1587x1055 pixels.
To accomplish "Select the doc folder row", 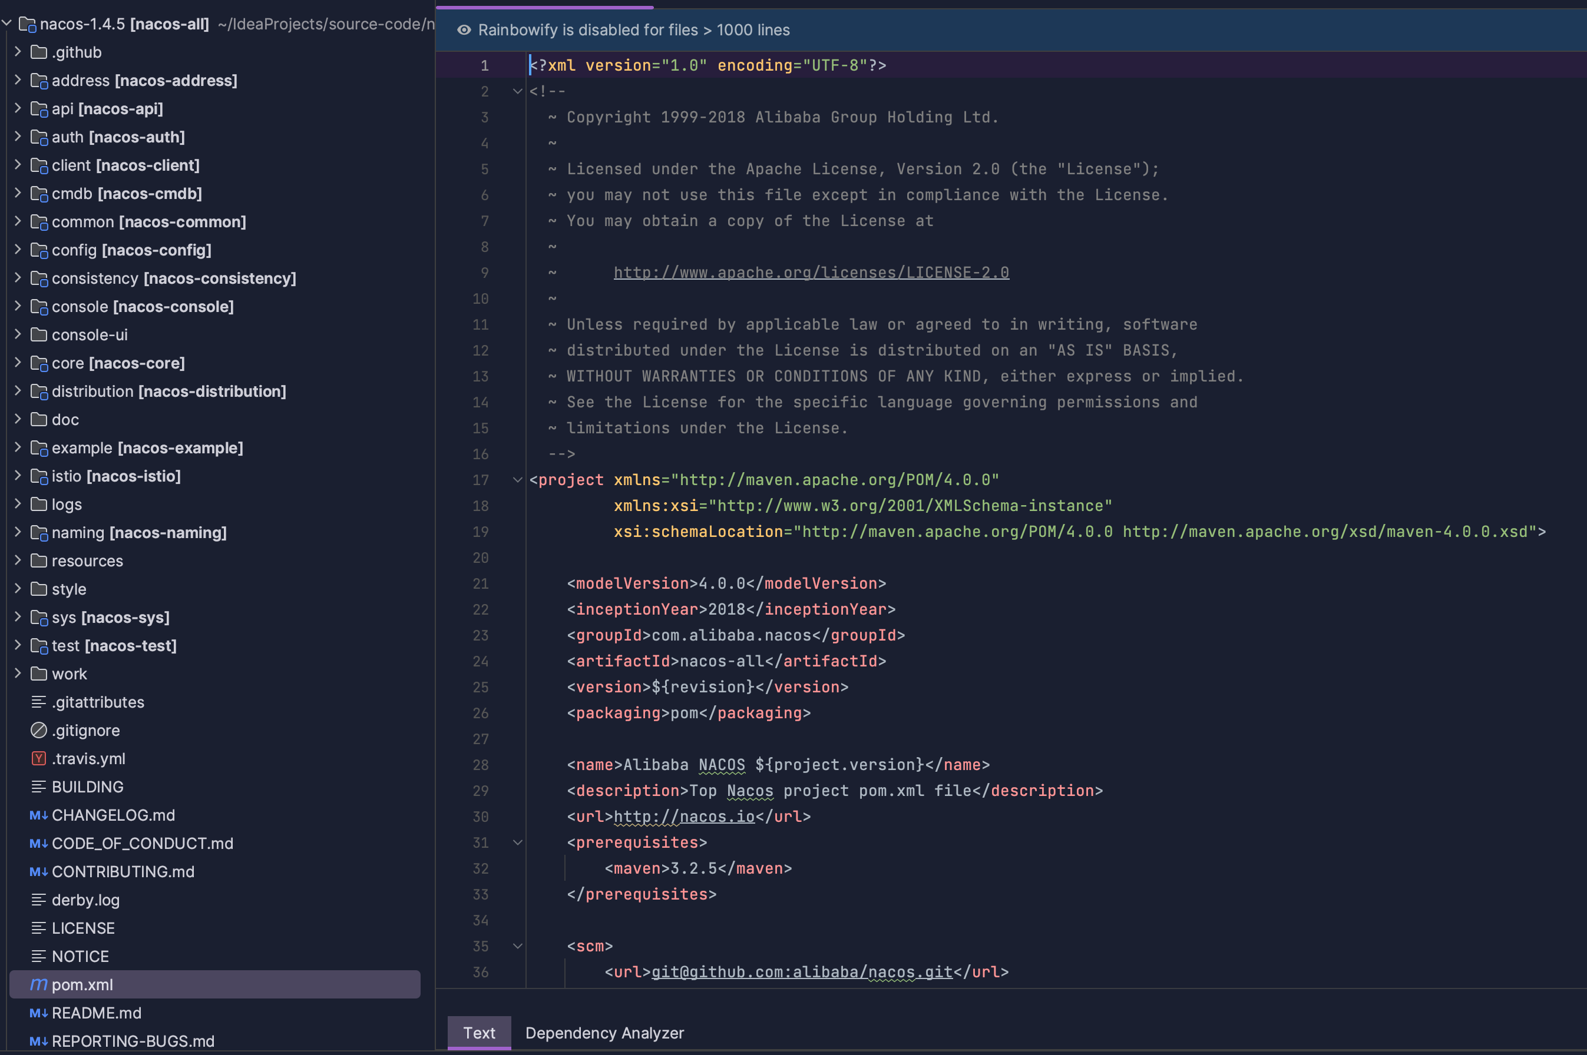I will (214, 419).
